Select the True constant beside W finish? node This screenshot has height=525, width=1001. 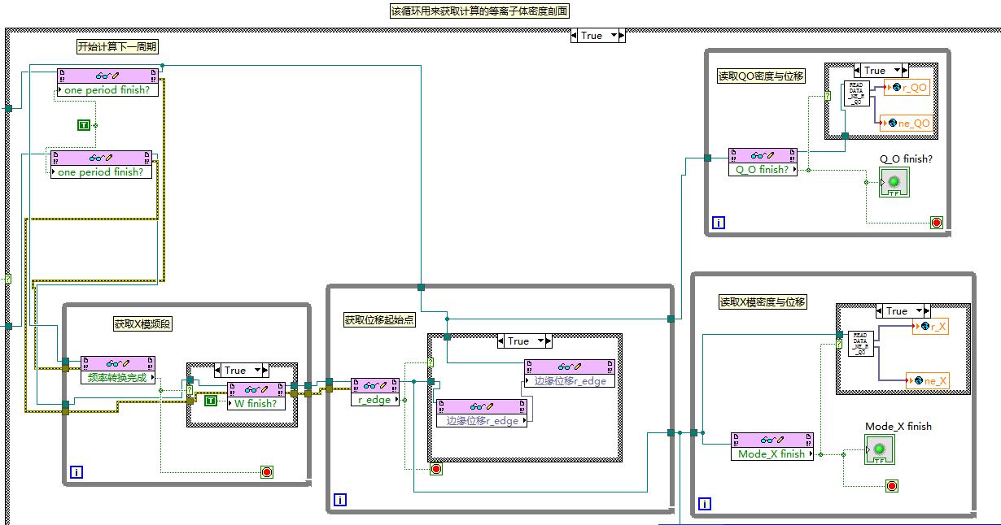click(211, 401)
